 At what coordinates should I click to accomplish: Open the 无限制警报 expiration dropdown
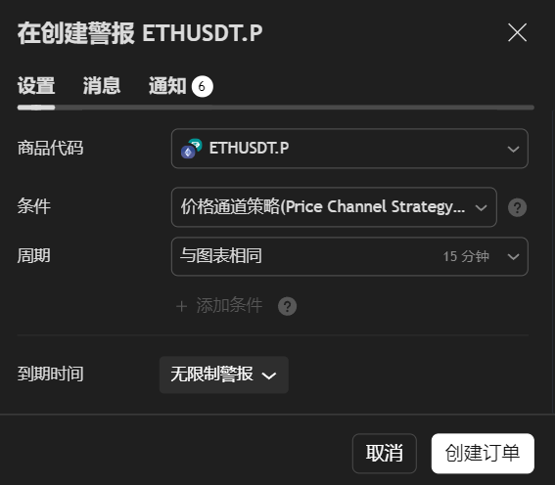click(224, 375)
